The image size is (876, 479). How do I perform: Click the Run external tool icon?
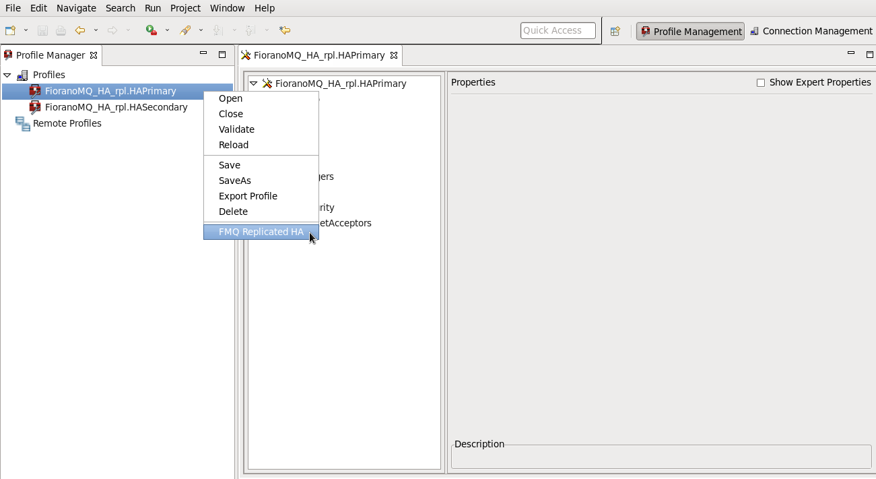tap(151, 30)
